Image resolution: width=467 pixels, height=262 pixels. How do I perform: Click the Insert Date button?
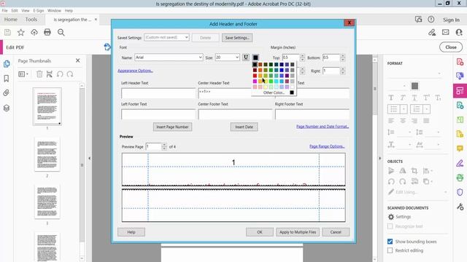click(244, 127)
